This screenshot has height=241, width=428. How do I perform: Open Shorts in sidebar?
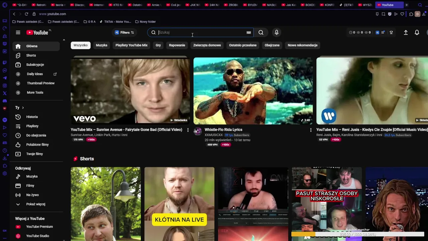tap(36, 55)
